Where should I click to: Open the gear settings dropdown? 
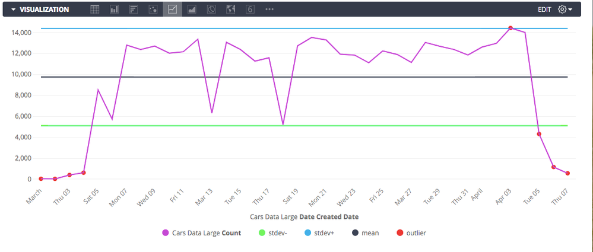point(565,10)
